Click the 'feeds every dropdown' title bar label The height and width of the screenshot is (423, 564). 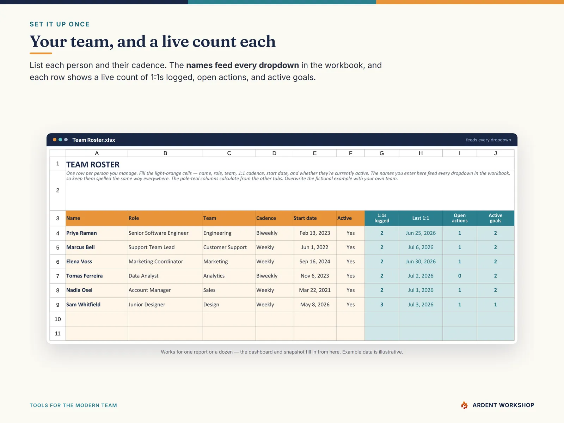488,140
